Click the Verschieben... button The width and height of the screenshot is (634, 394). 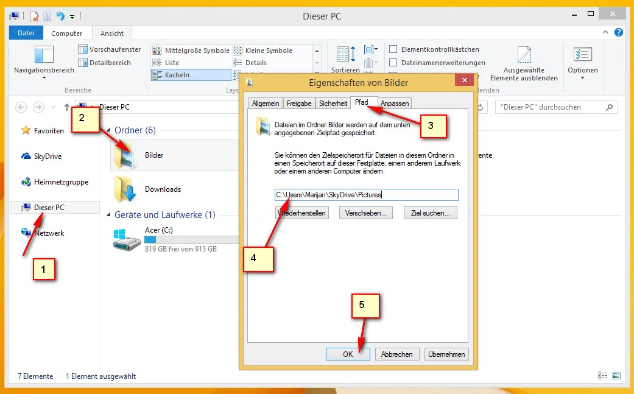365,213
